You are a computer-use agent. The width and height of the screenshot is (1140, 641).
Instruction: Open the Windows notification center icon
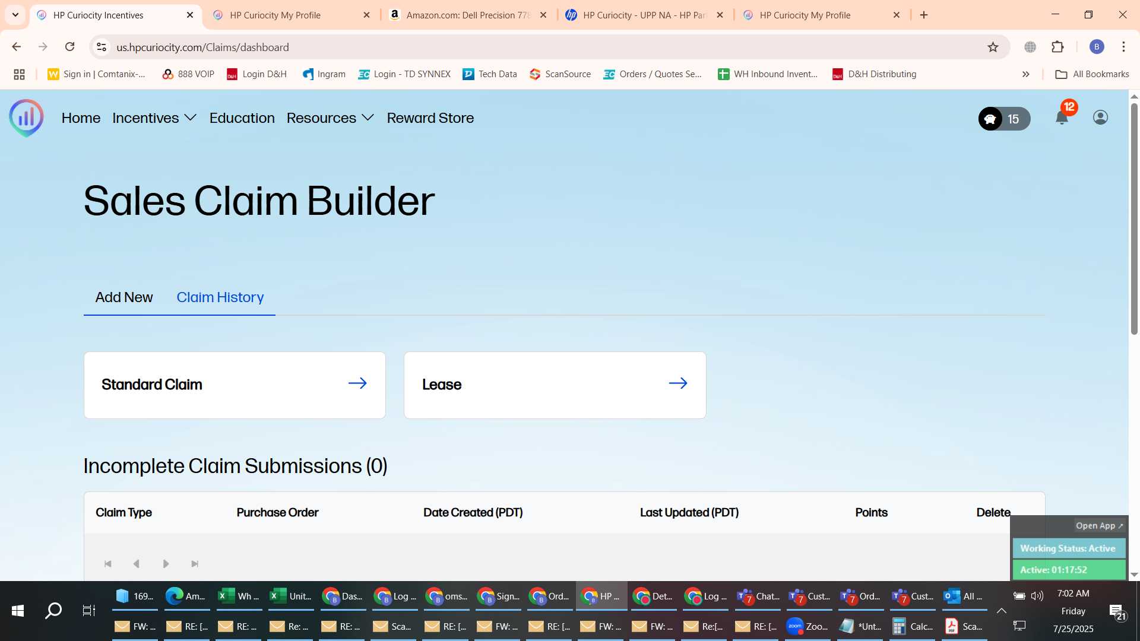[1117, 611]
